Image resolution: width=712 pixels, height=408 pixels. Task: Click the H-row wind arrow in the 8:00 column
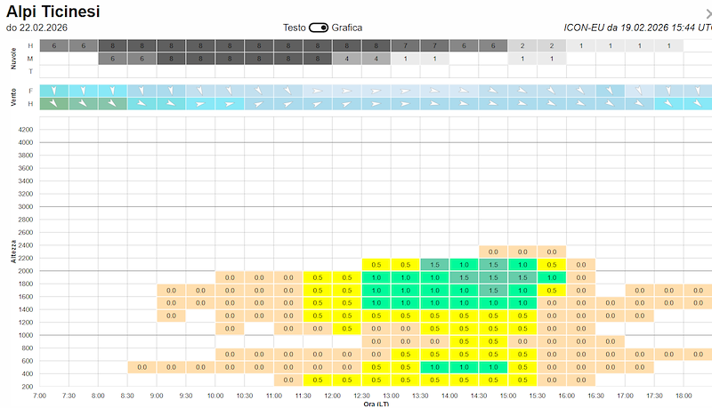(x=113, y=104)
